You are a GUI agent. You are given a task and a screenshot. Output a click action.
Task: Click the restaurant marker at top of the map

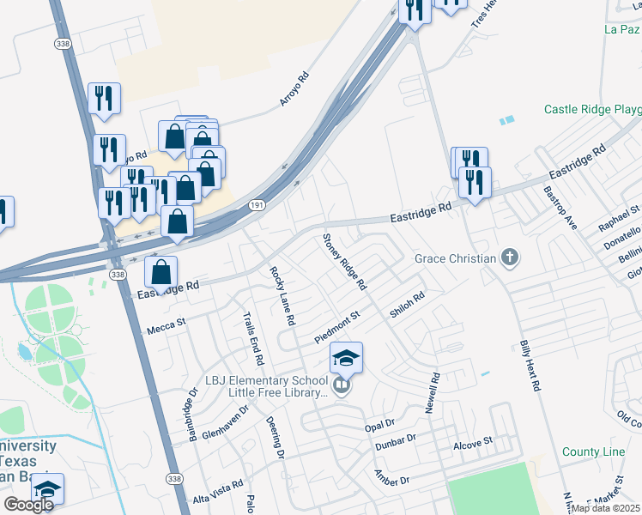pyautogui.click(x=415, y=10)
